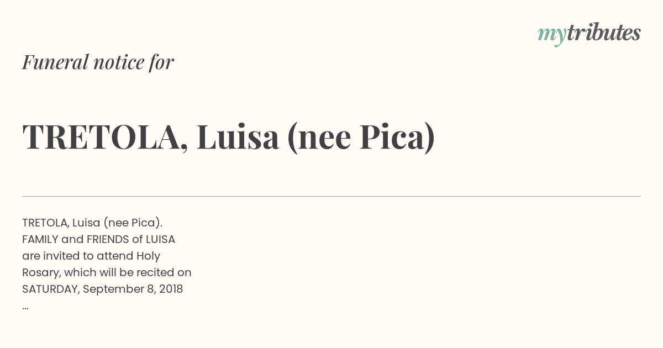Click "Luisa" in the large heading
The image size is (663, 348).
pos(238,137)
